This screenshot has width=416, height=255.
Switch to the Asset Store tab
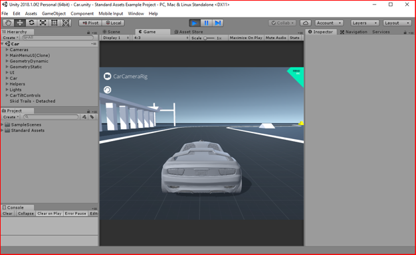tap(189, 32)
